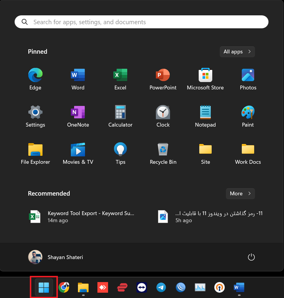The height and width of the screenshot is (298, 284).
Task: Open the pinned Work Docs folder
Action: (x=248, y=153)
